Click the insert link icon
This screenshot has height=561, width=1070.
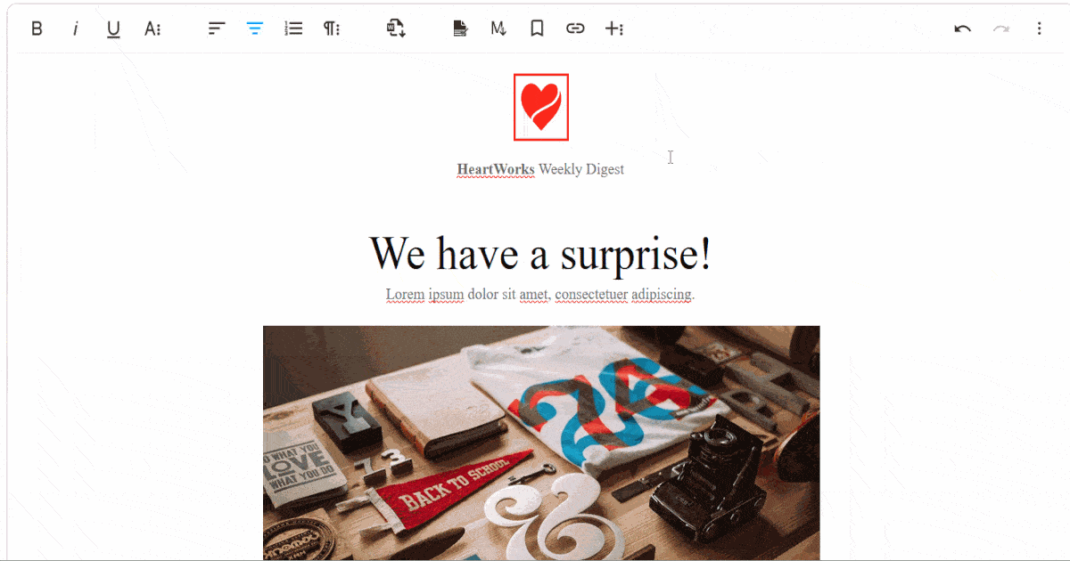pos(575,28)
